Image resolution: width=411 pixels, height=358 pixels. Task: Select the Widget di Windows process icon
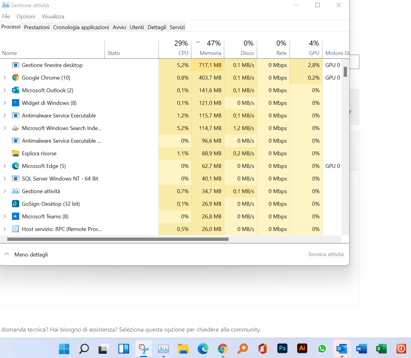click(x=16, y=103)
